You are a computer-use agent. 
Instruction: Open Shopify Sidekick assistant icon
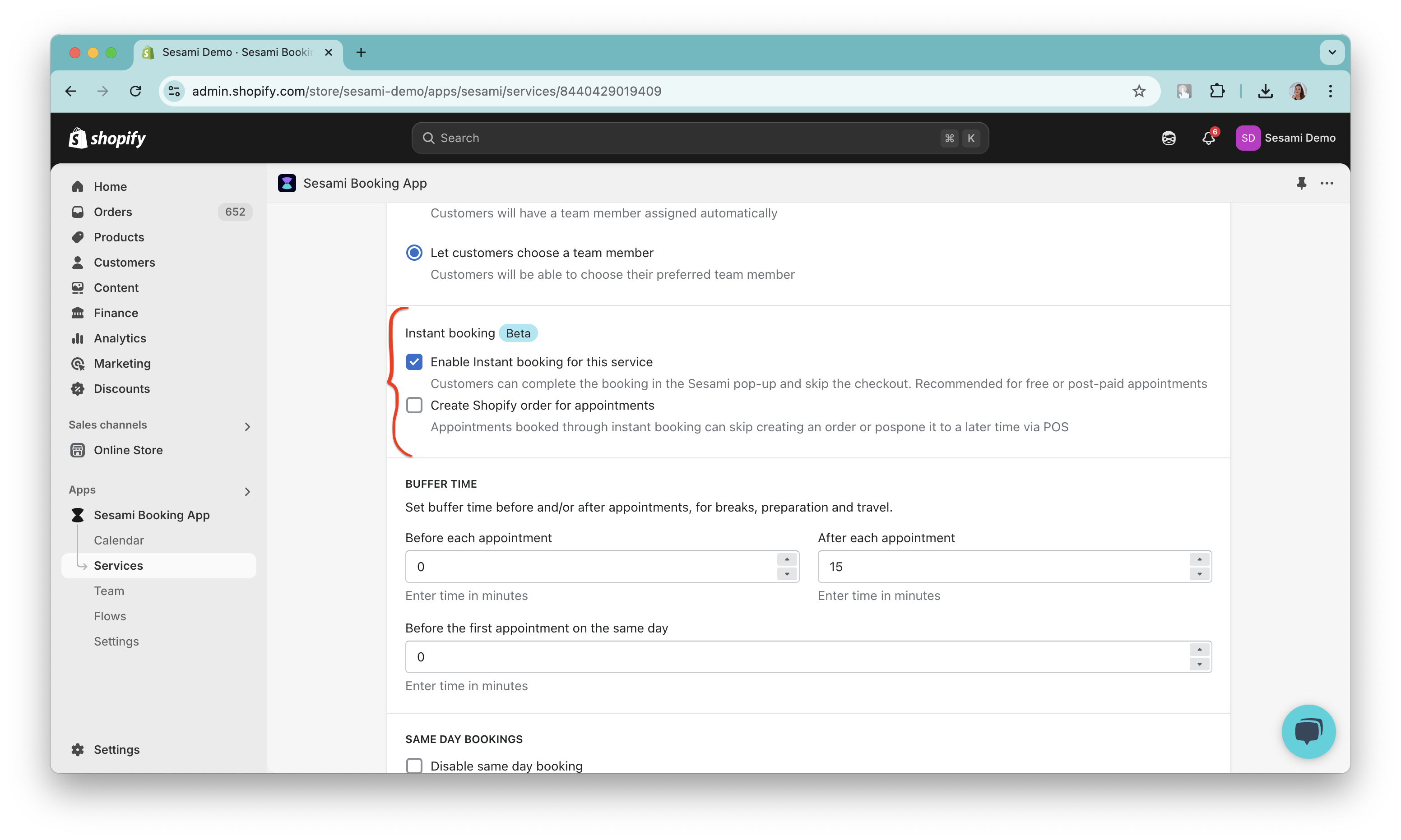pyautogui.click(x=1168, y=138)
